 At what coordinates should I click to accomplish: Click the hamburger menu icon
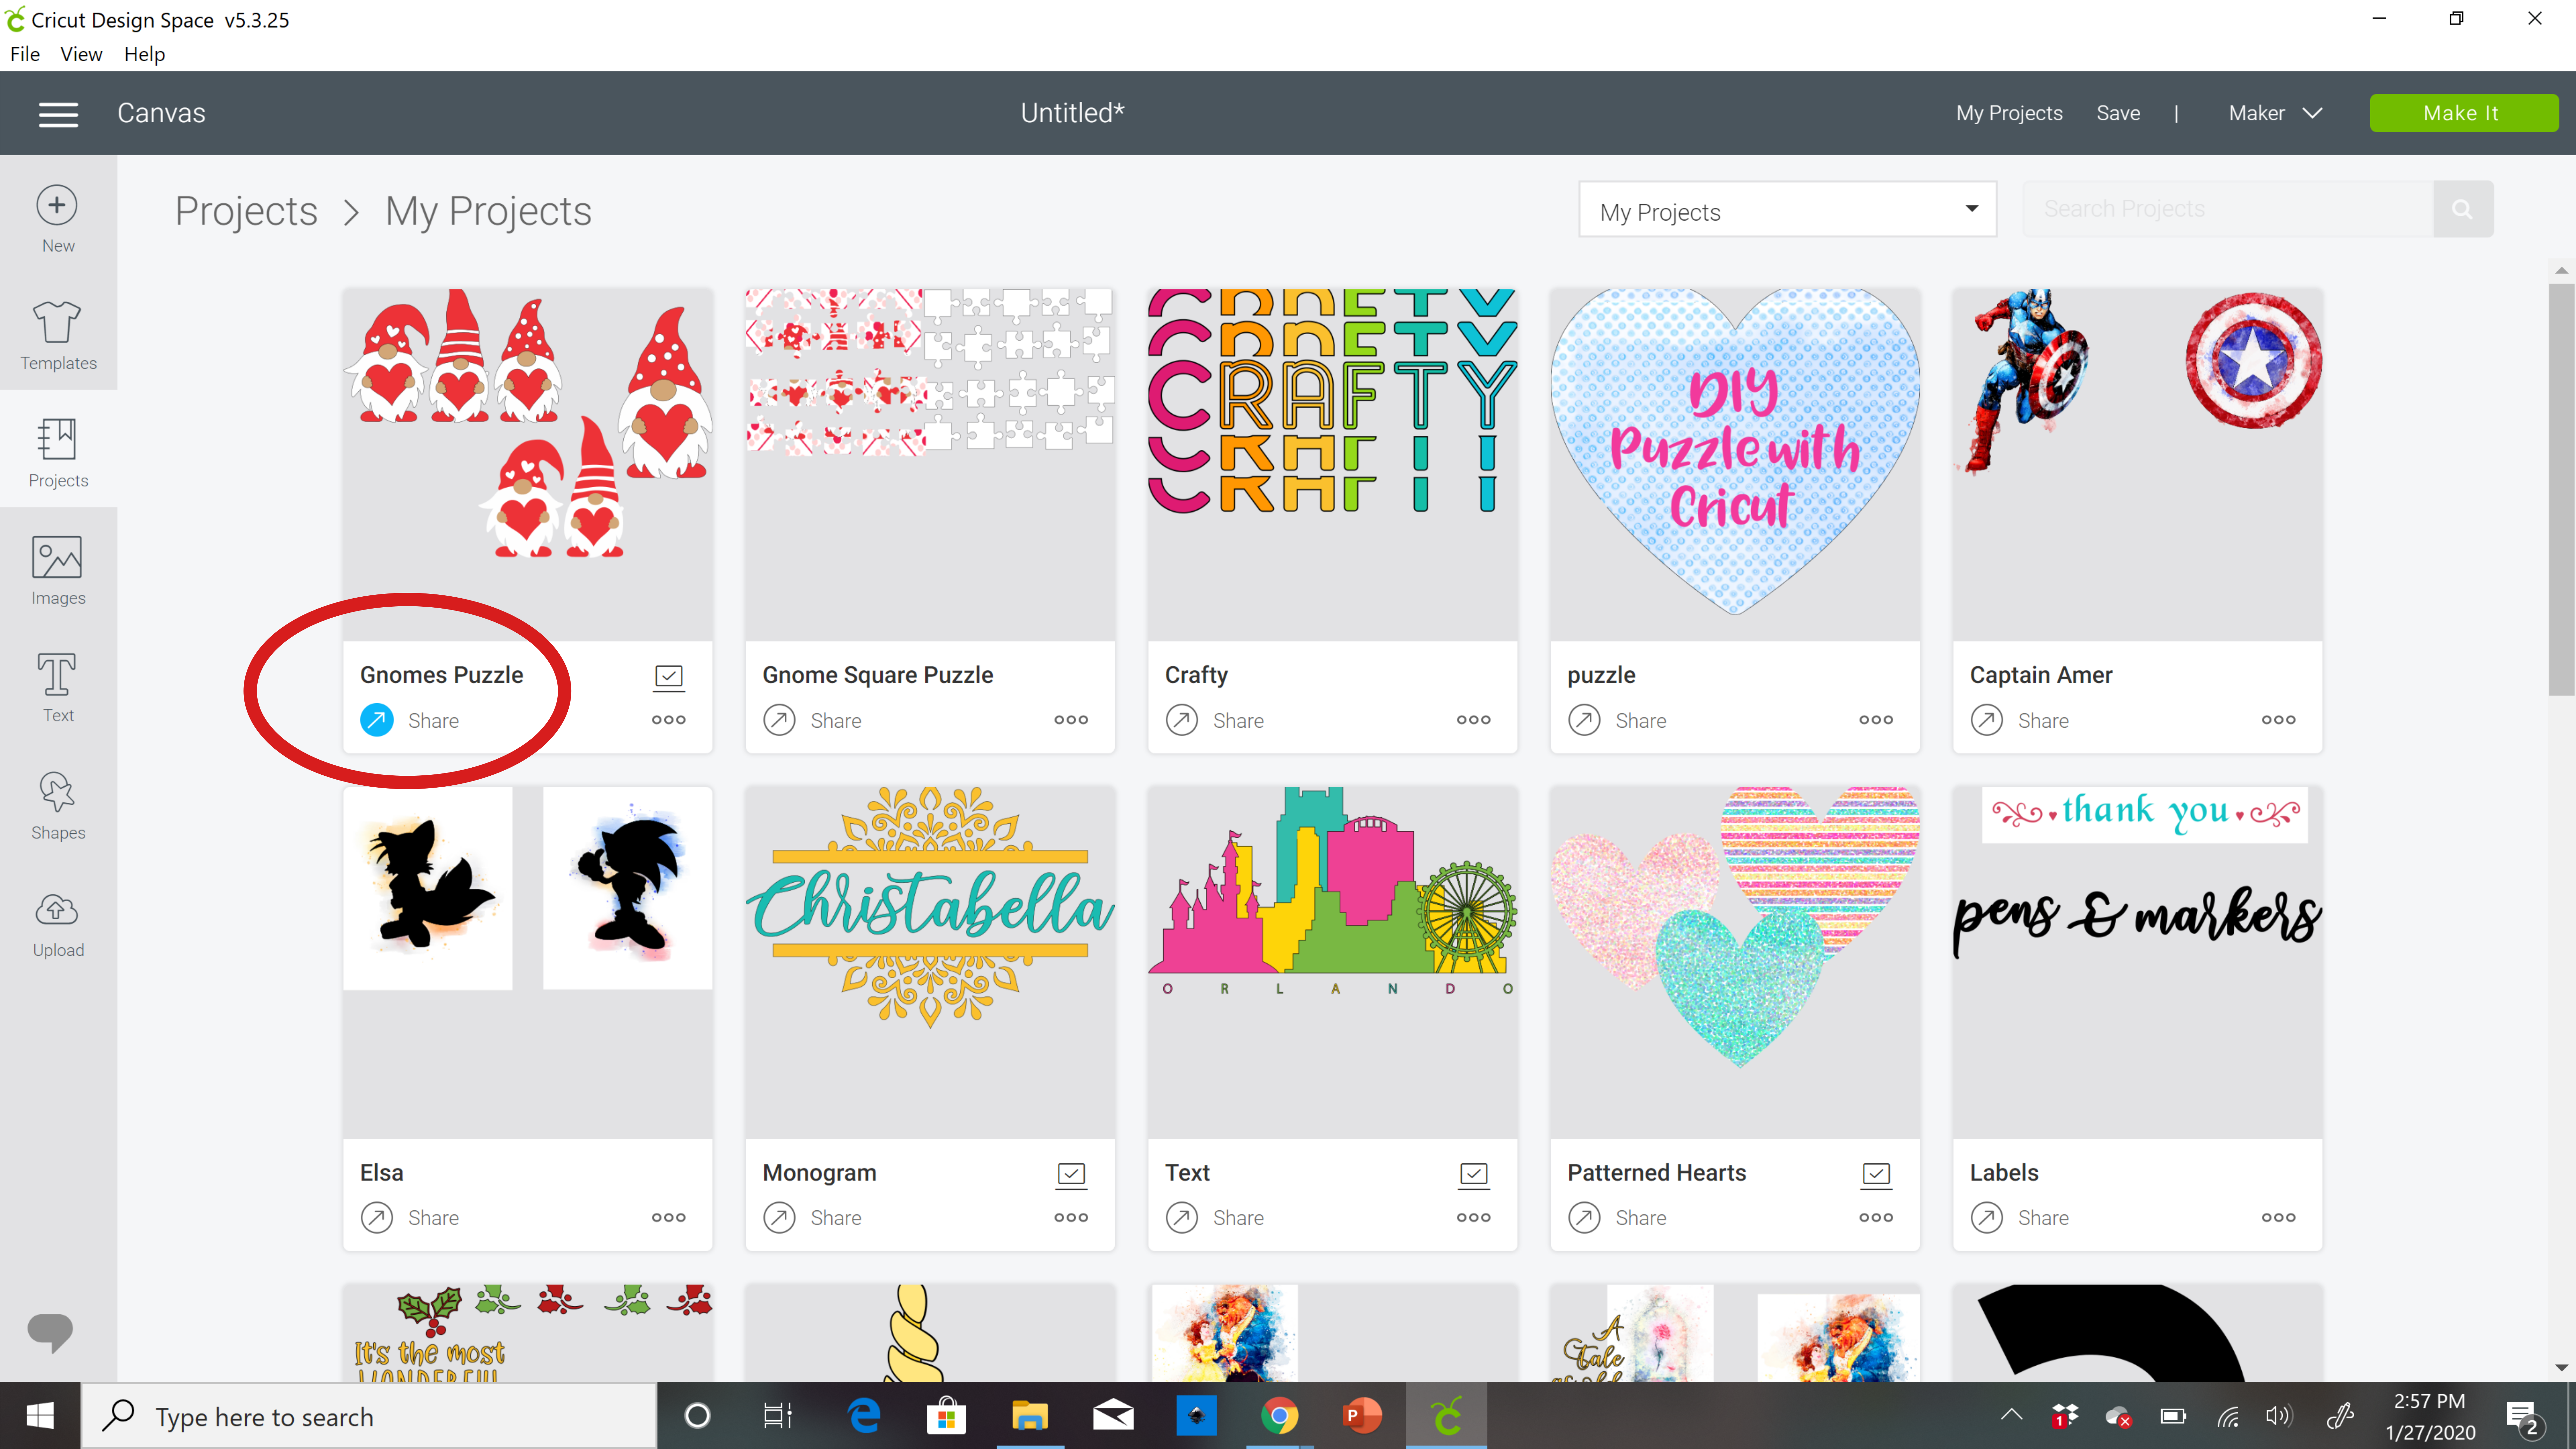pos(58,111)
